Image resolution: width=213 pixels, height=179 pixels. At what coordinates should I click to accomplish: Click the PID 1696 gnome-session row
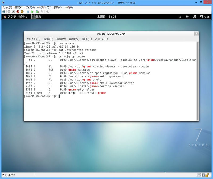58,70
